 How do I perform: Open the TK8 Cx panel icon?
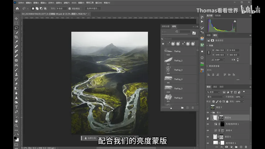click(x=202, y=70)
